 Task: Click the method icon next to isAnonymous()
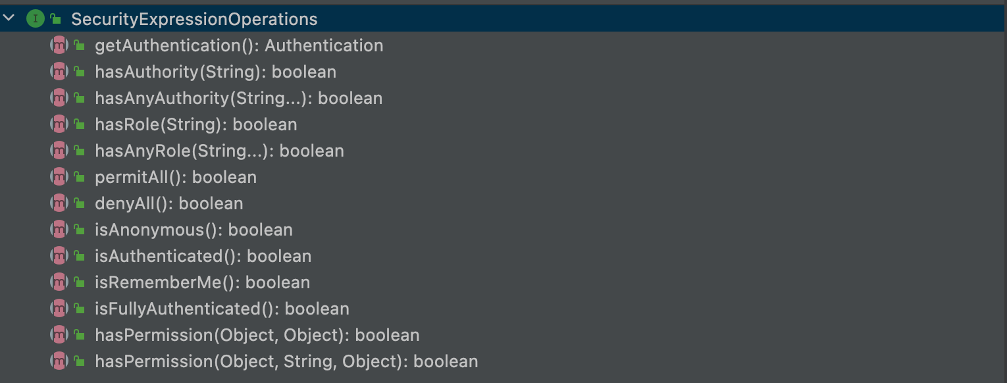click(x=59, y=230)
